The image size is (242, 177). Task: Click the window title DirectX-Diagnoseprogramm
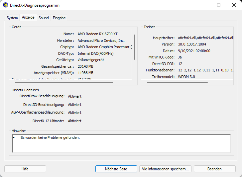pyautogui.click(x=35, y=5)
